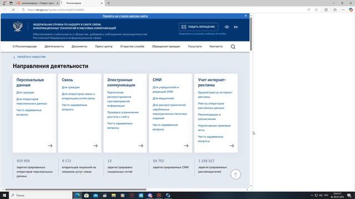Click the scroll-to-top round arrow button
355x199 pixels.
235,175
